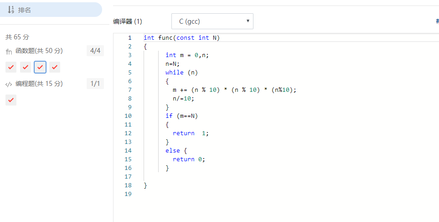Click the programming questions code-brackets icon
439x222 pixels.
[x=9, y=84]
